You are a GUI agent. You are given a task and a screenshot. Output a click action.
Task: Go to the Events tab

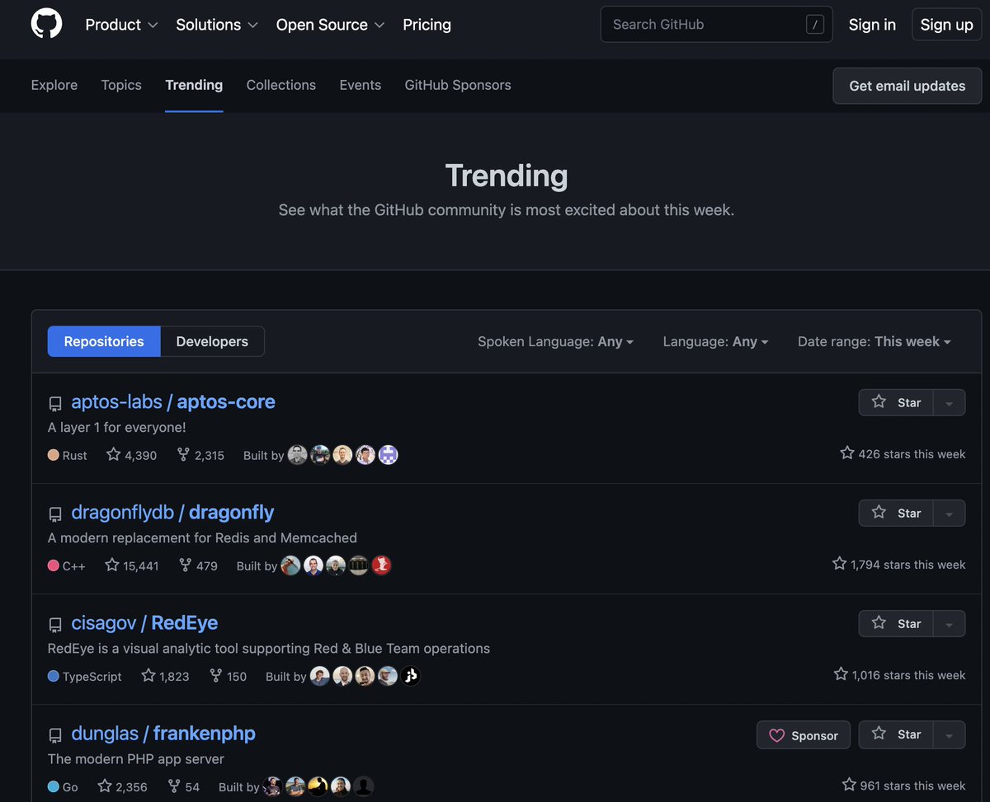pos(361,85)
